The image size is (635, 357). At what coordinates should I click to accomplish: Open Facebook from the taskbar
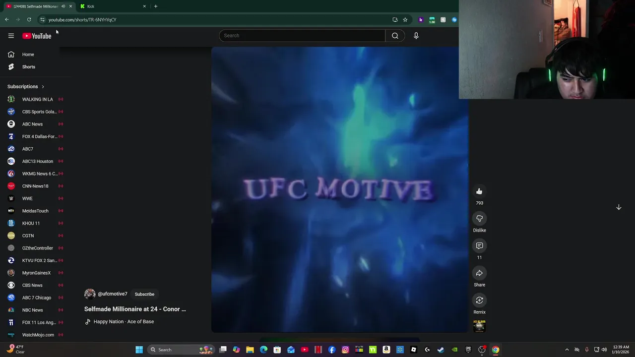click(x=332, y=350)
